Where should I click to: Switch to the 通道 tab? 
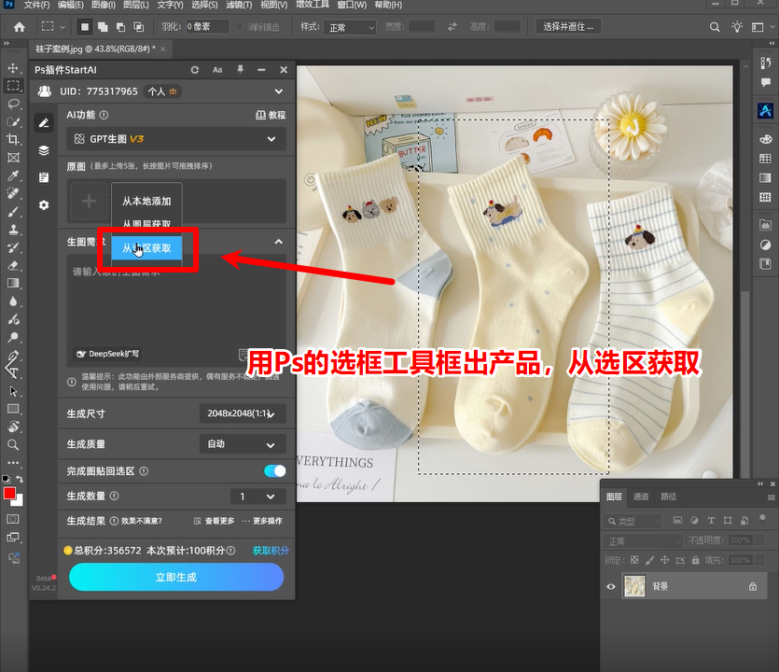tap(641, 497)
